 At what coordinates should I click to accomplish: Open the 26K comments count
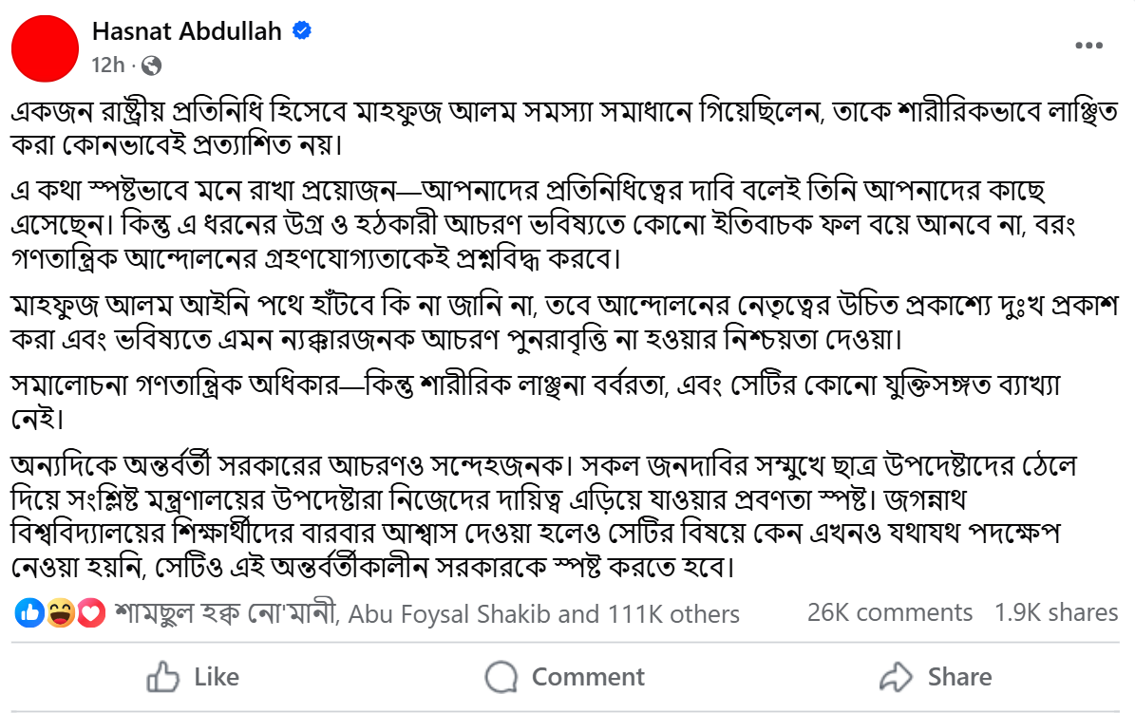click(889, 612)
